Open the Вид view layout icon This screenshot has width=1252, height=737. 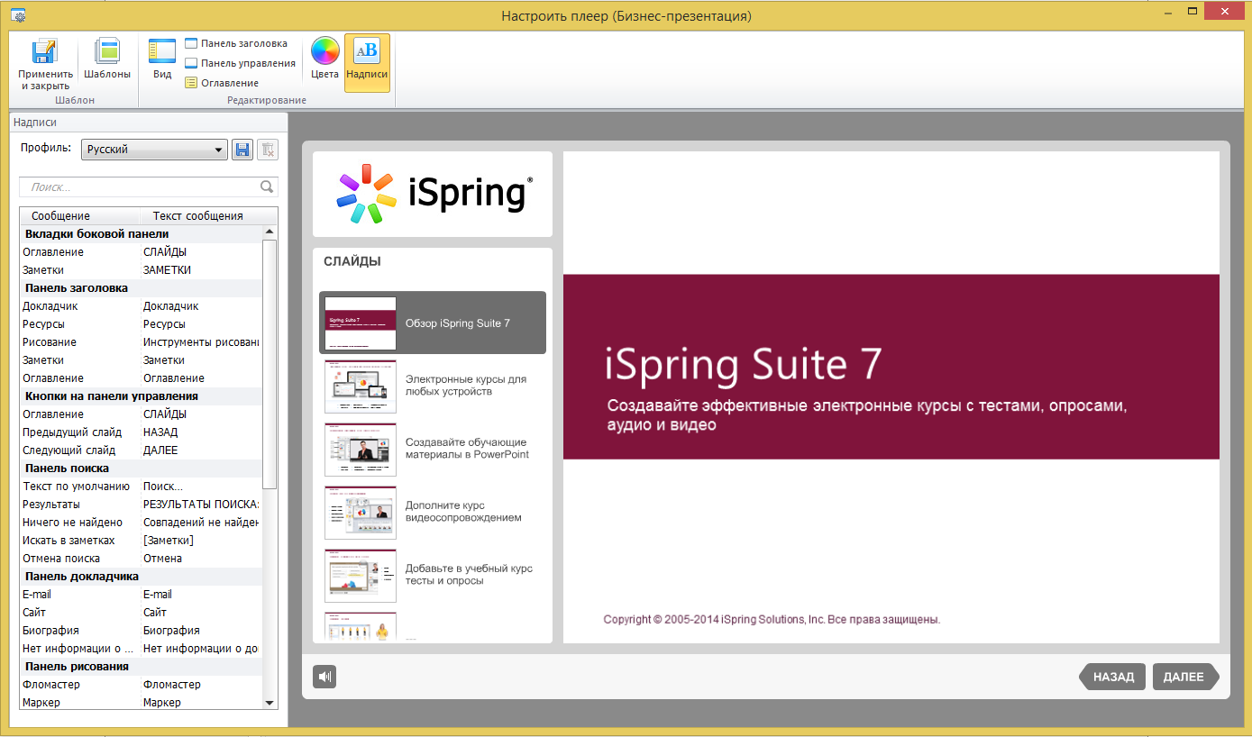[162, 59]
